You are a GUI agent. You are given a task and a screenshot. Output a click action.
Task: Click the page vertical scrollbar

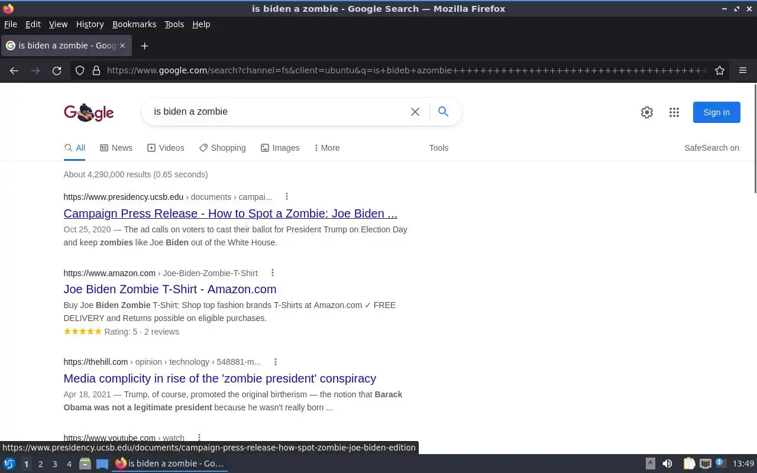pos(755,138)
